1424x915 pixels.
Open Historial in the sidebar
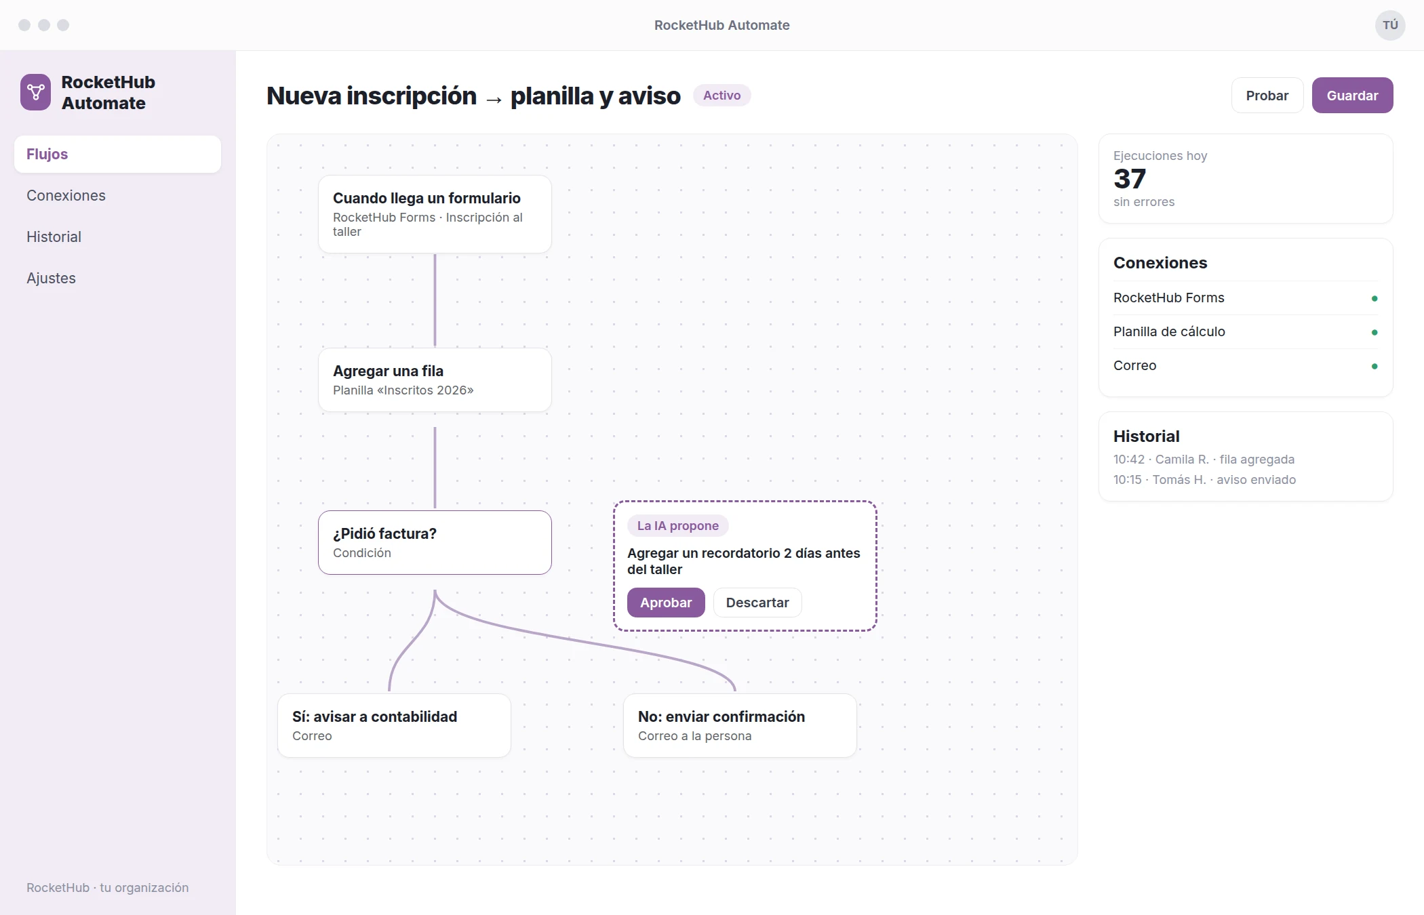tap(117, 237)
